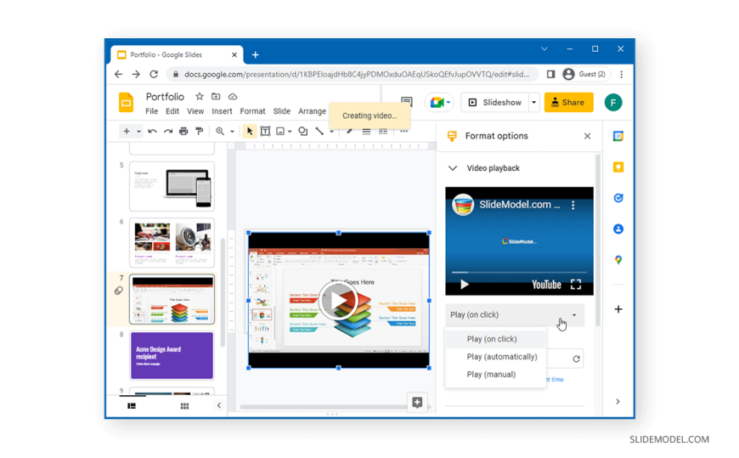Screen dimensions: 739x458
Task: Click the get add-ons plus icon
Action: coord(618,309)
